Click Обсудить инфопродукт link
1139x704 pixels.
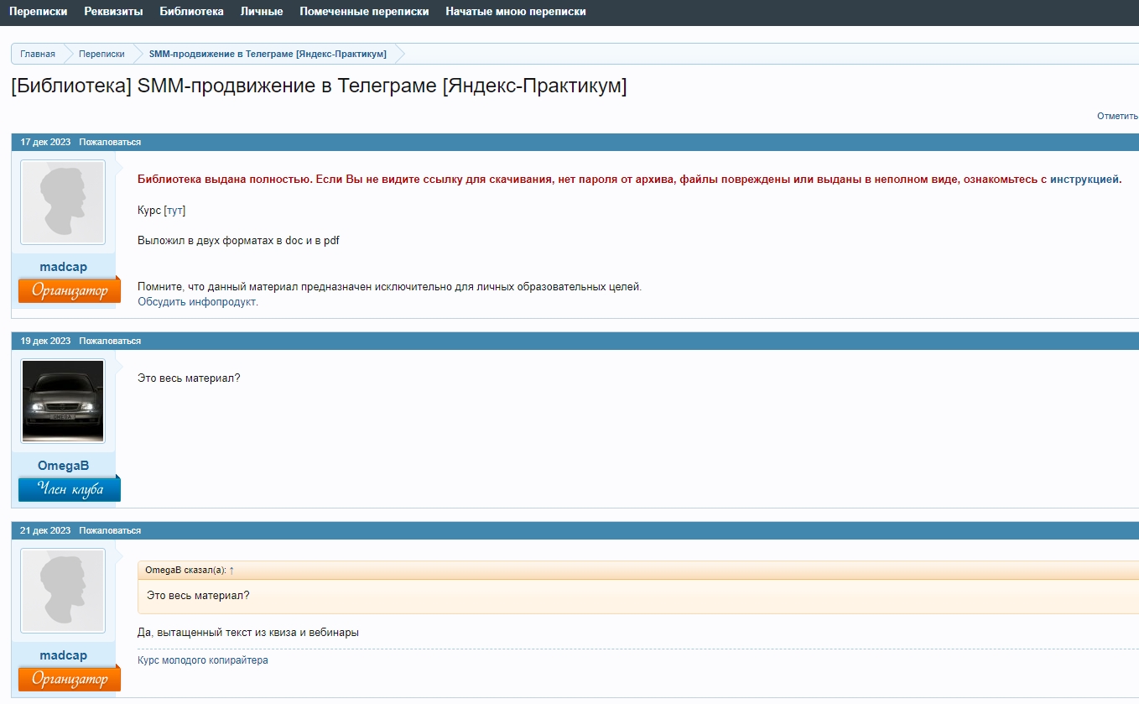(197, 302)
